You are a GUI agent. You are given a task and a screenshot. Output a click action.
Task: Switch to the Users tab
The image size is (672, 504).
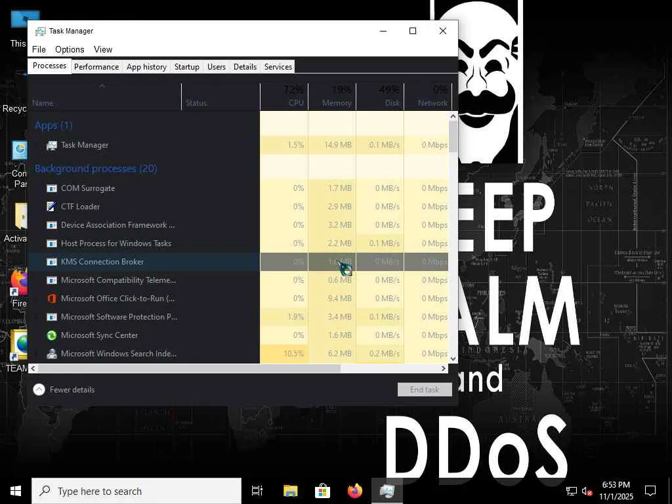[217, 67]
